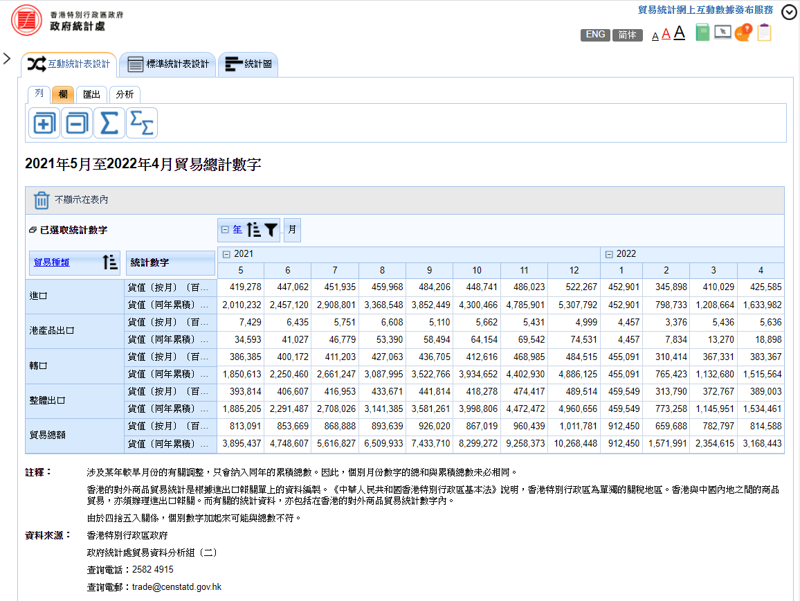The height and width of the screenshot is (601, 800).
Task: Click the table title 2021年5月至2022年4月貿易總計數字
Action: (143, 164)
